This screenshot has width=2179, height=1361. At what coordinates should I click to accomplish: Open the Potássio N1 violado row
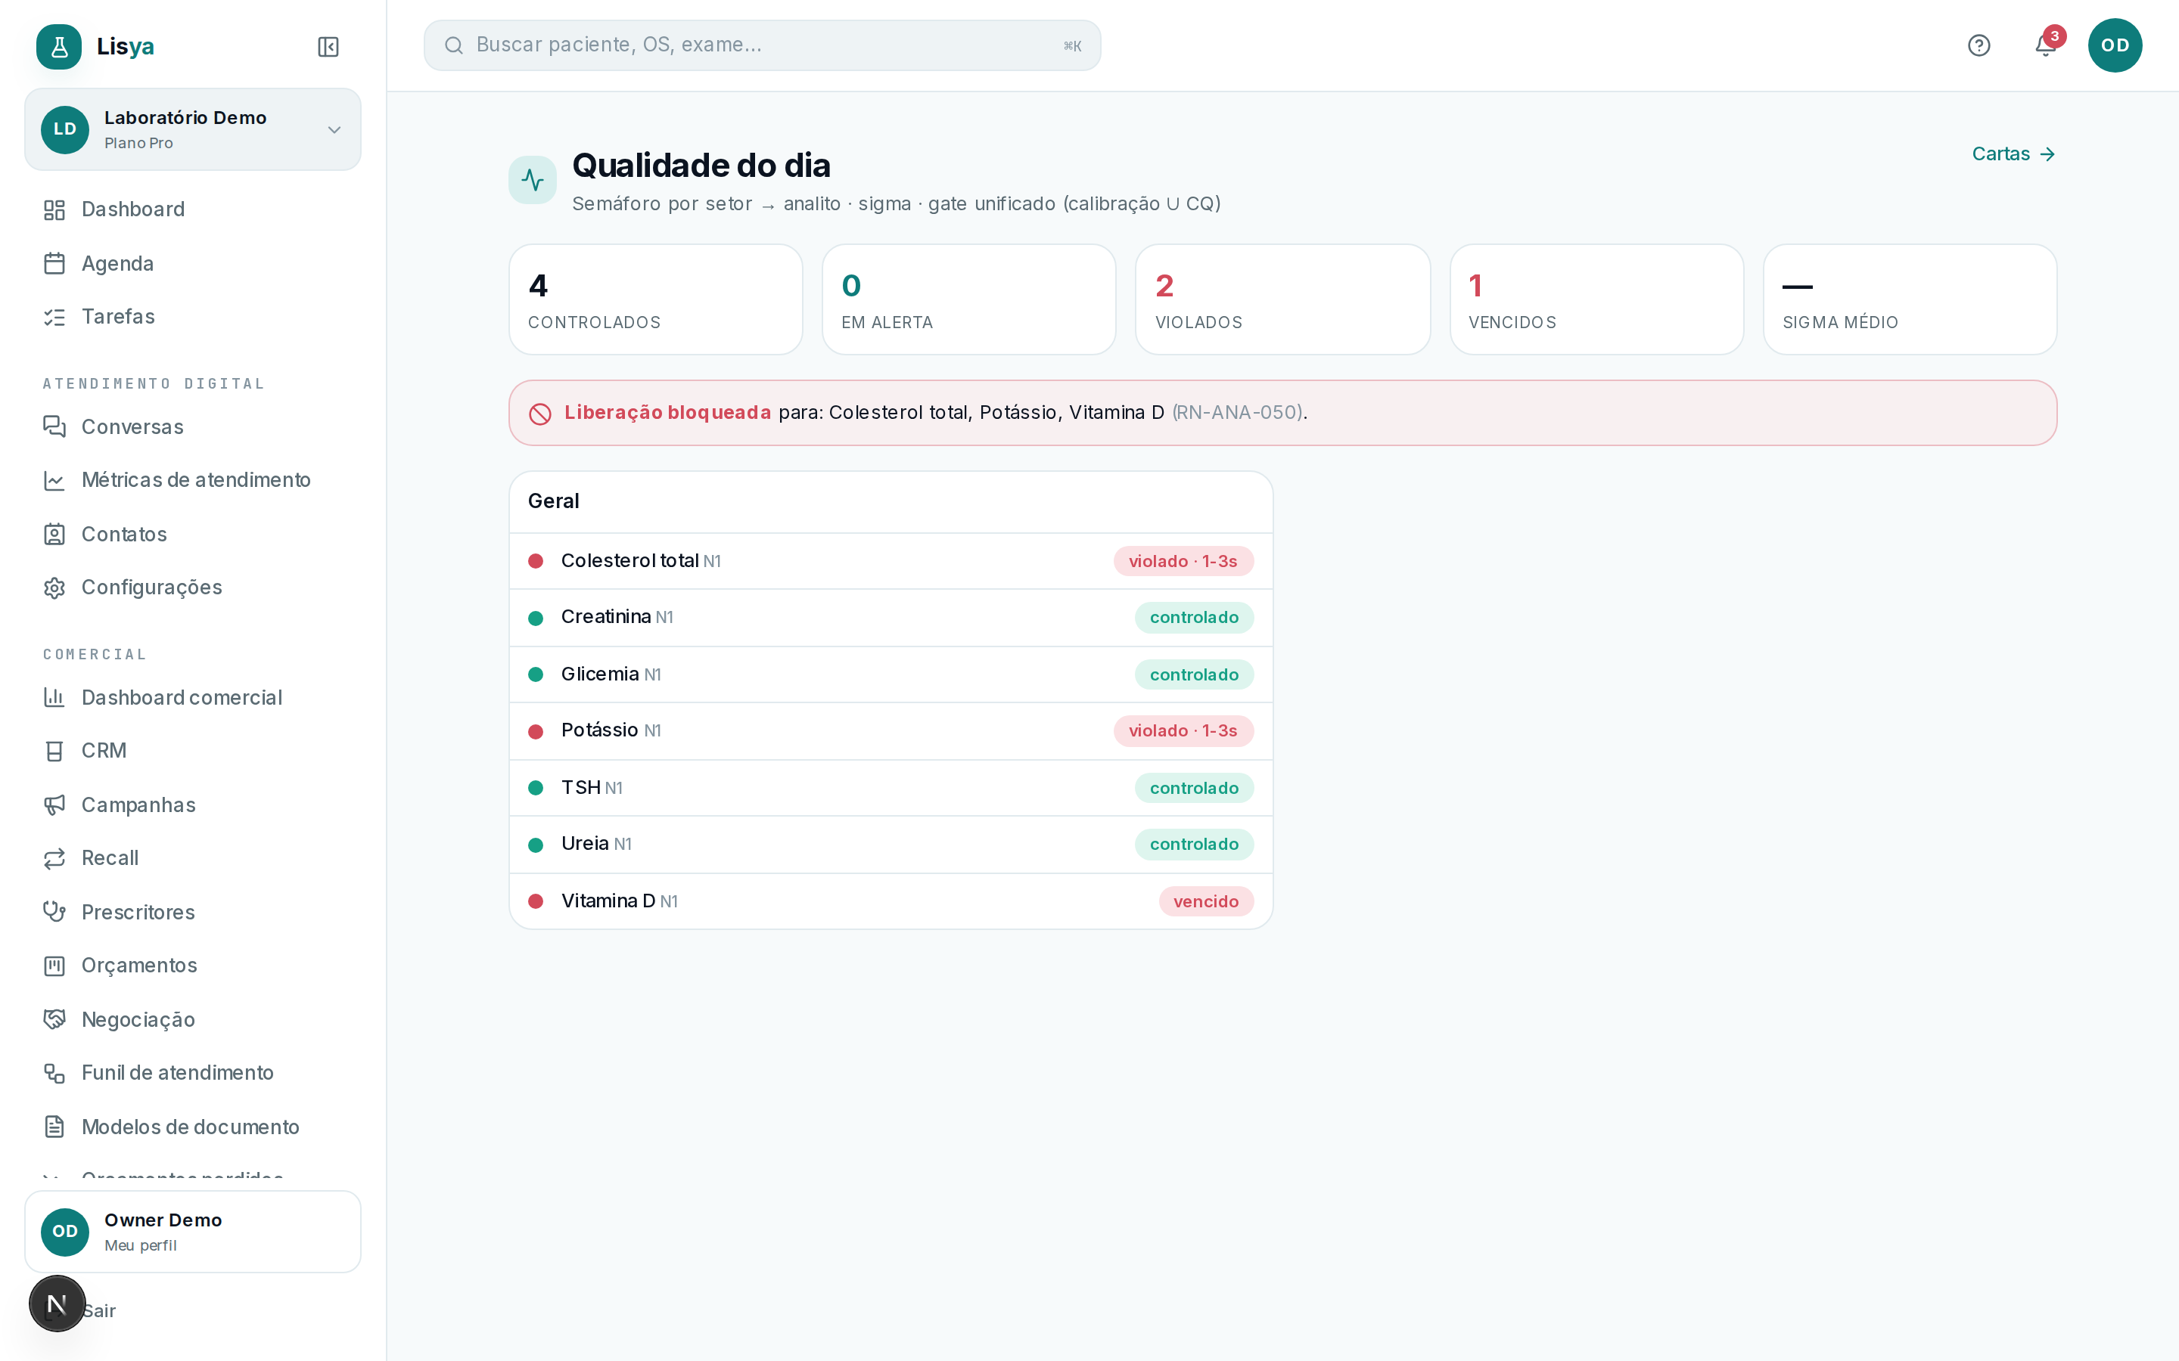tap(891, 731)
